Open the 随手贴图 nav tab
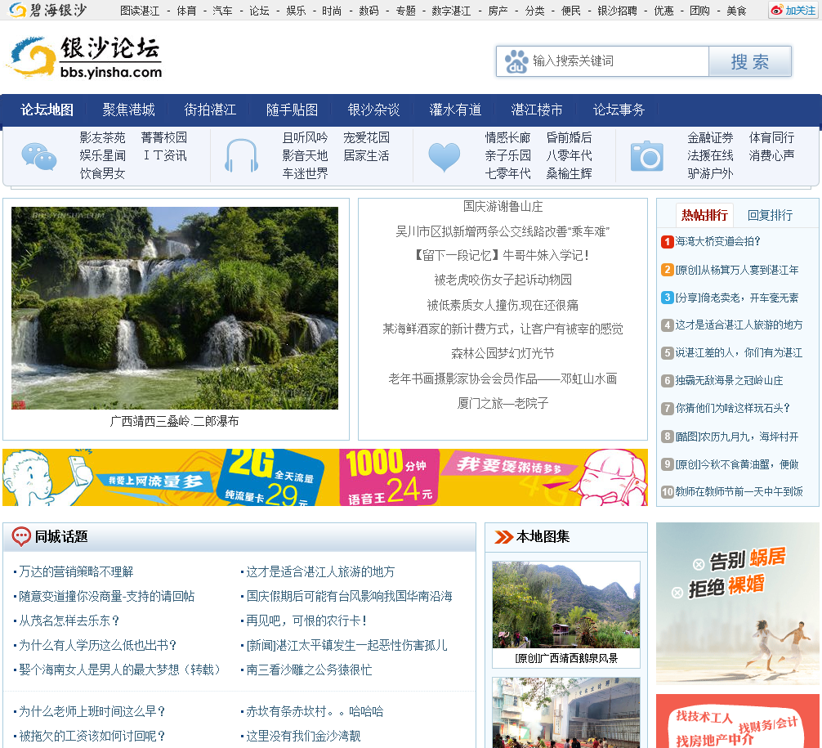Viewport: 822px width, 748px height. point(292,110)
